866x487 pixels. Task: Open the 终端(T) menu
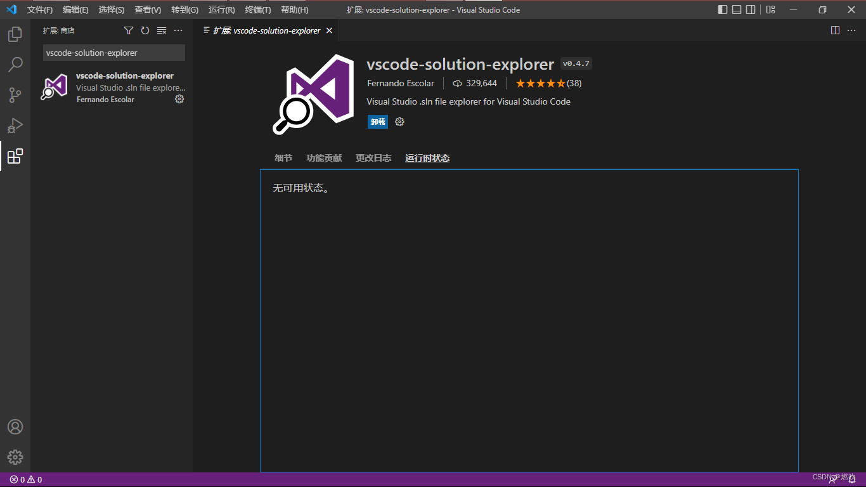[x=258, y=10]
